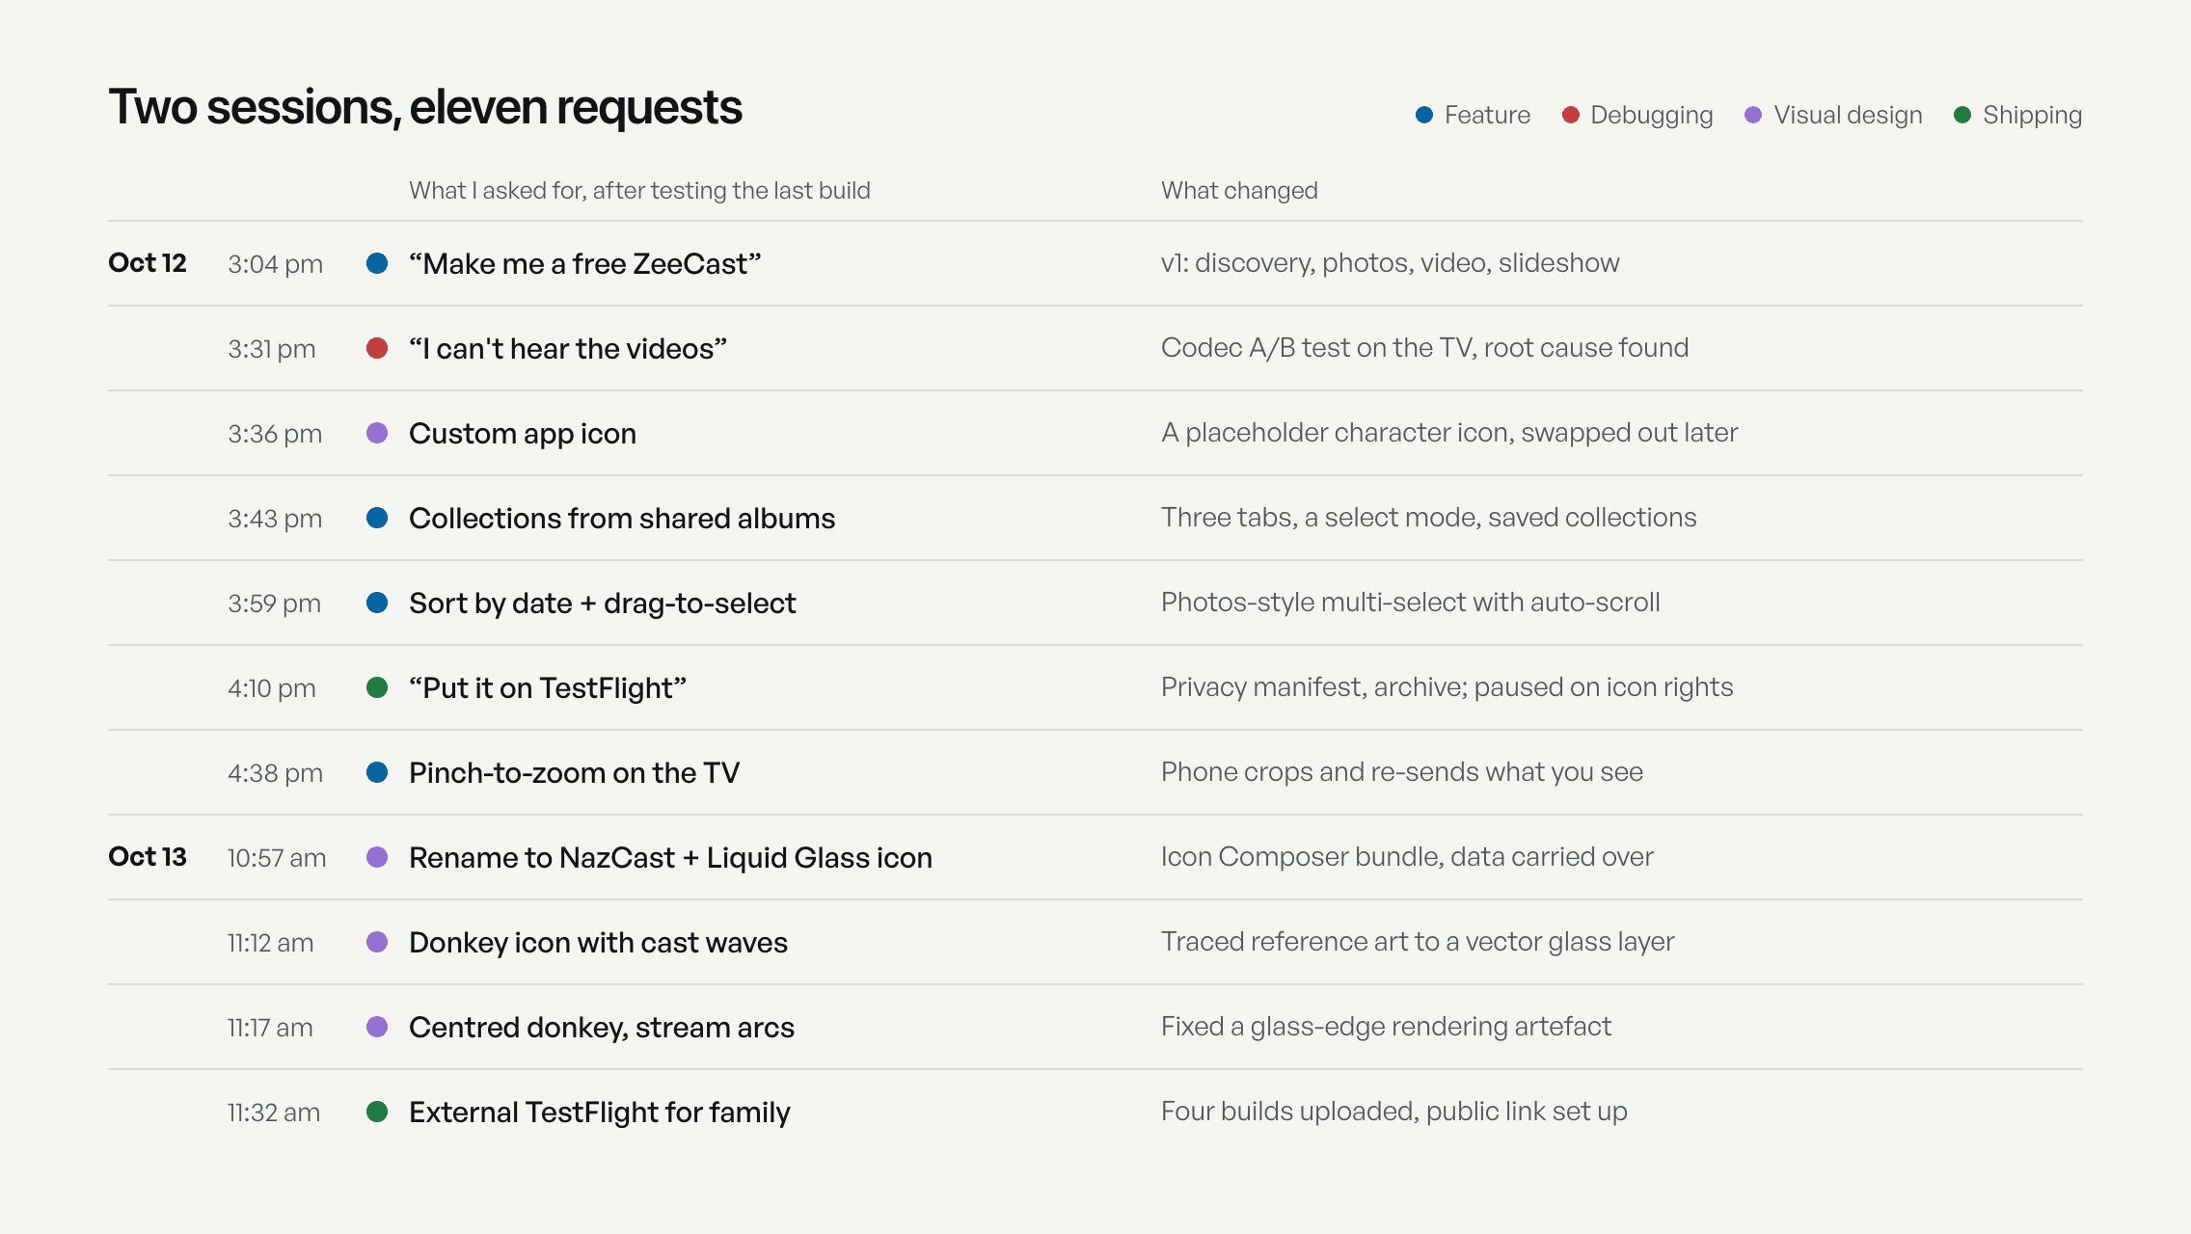Select Sort by date + drag-to-select text
This screenshot has width=2191, height=1234.
603,604
